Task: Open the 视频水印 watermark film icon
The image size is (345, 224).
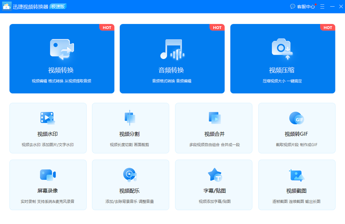Action: click(x=47, y=118)
